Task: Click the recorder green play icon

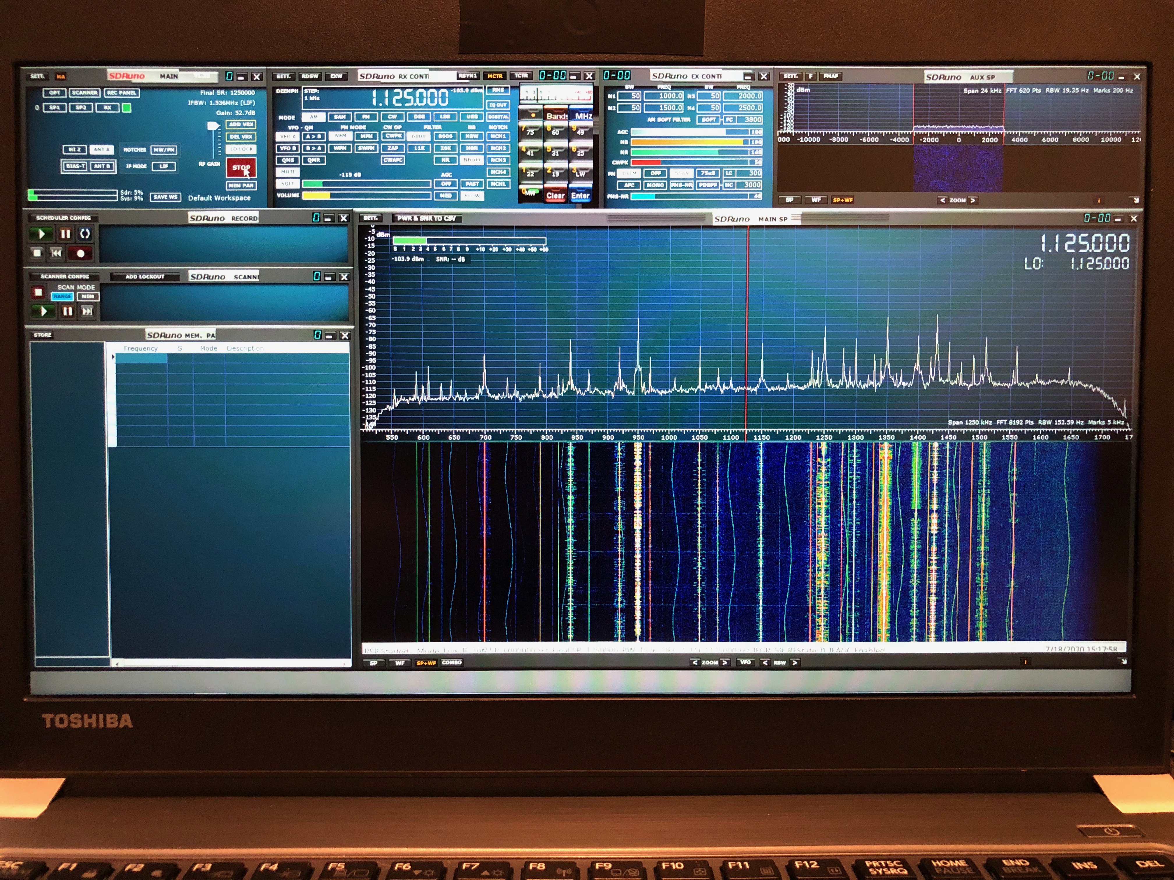Action: coord(41,234)
